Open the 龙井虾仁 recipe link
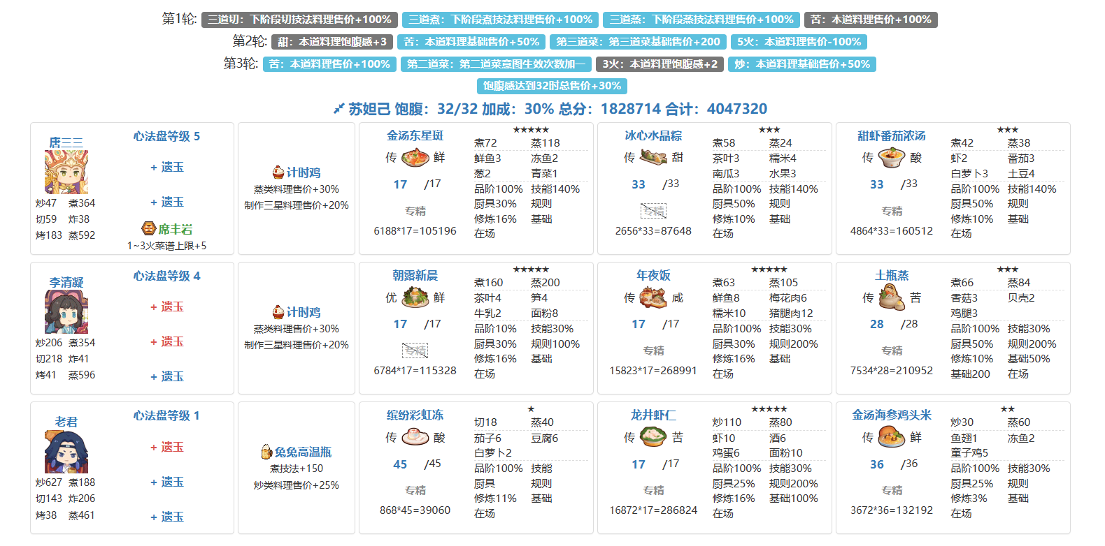Screen dimensions: 1105x546 (x=653, y=415)
